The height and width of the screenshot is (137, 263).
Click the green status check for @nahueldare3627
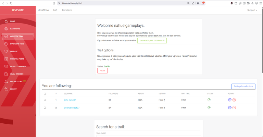[x=209, y=108]
